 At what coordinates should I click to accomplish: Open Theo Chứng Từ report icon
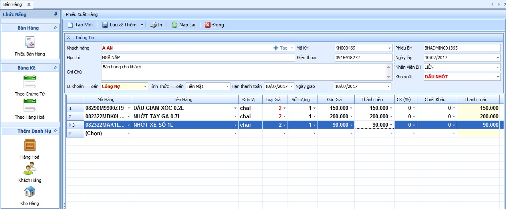click(x=30, y=82)
